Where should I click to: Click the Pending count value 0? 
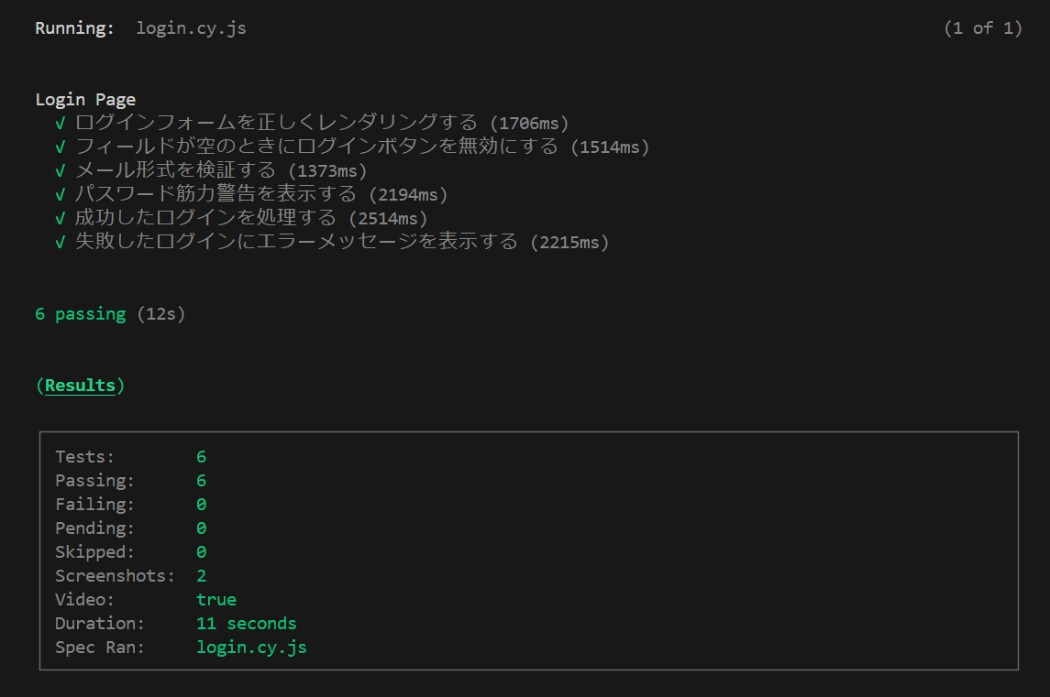(201, 528)
